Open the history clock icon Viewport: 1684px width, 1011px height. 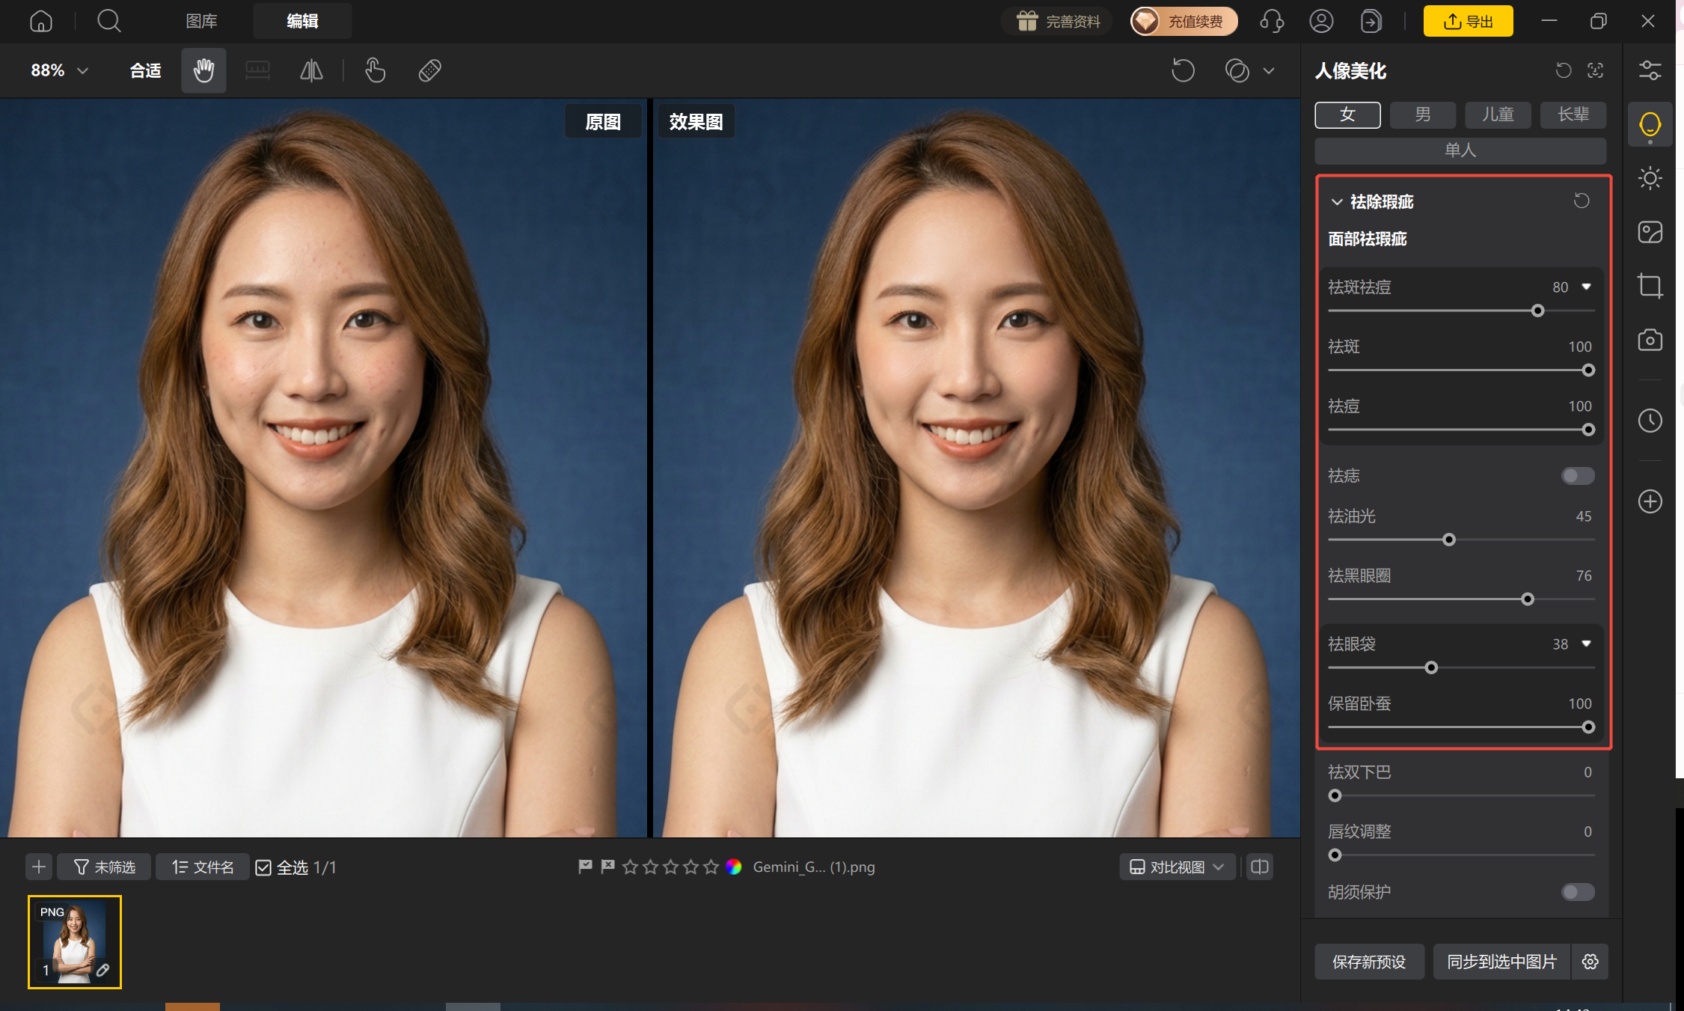(x=1650, y=421)
